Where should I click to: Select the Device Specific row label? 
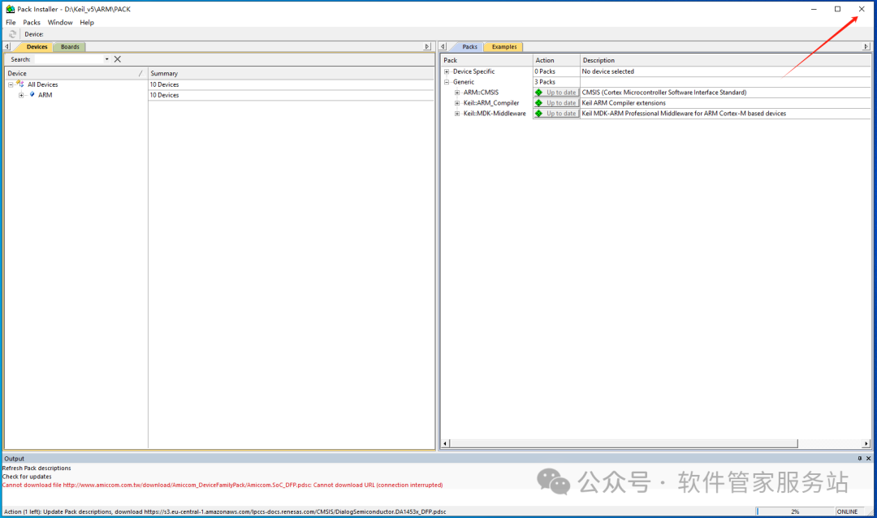click(x=473, y=71)
